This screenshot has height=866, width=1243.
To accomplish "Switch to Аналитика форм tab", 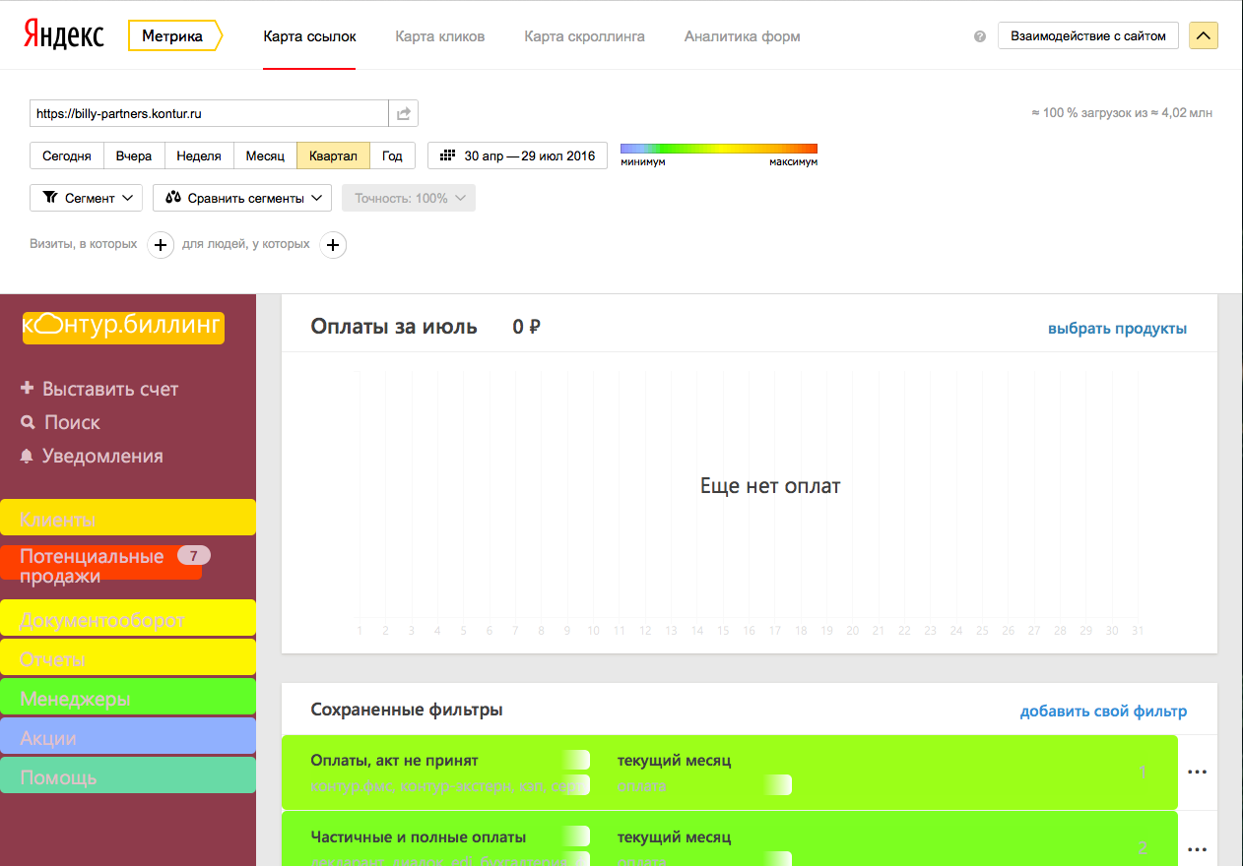I will point(742,36).
